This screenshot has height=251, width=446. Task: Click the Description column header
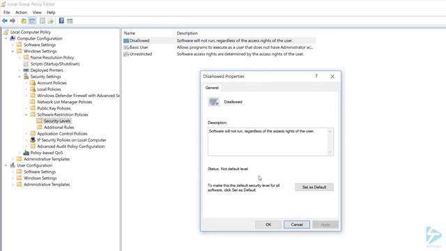[187, 33]
